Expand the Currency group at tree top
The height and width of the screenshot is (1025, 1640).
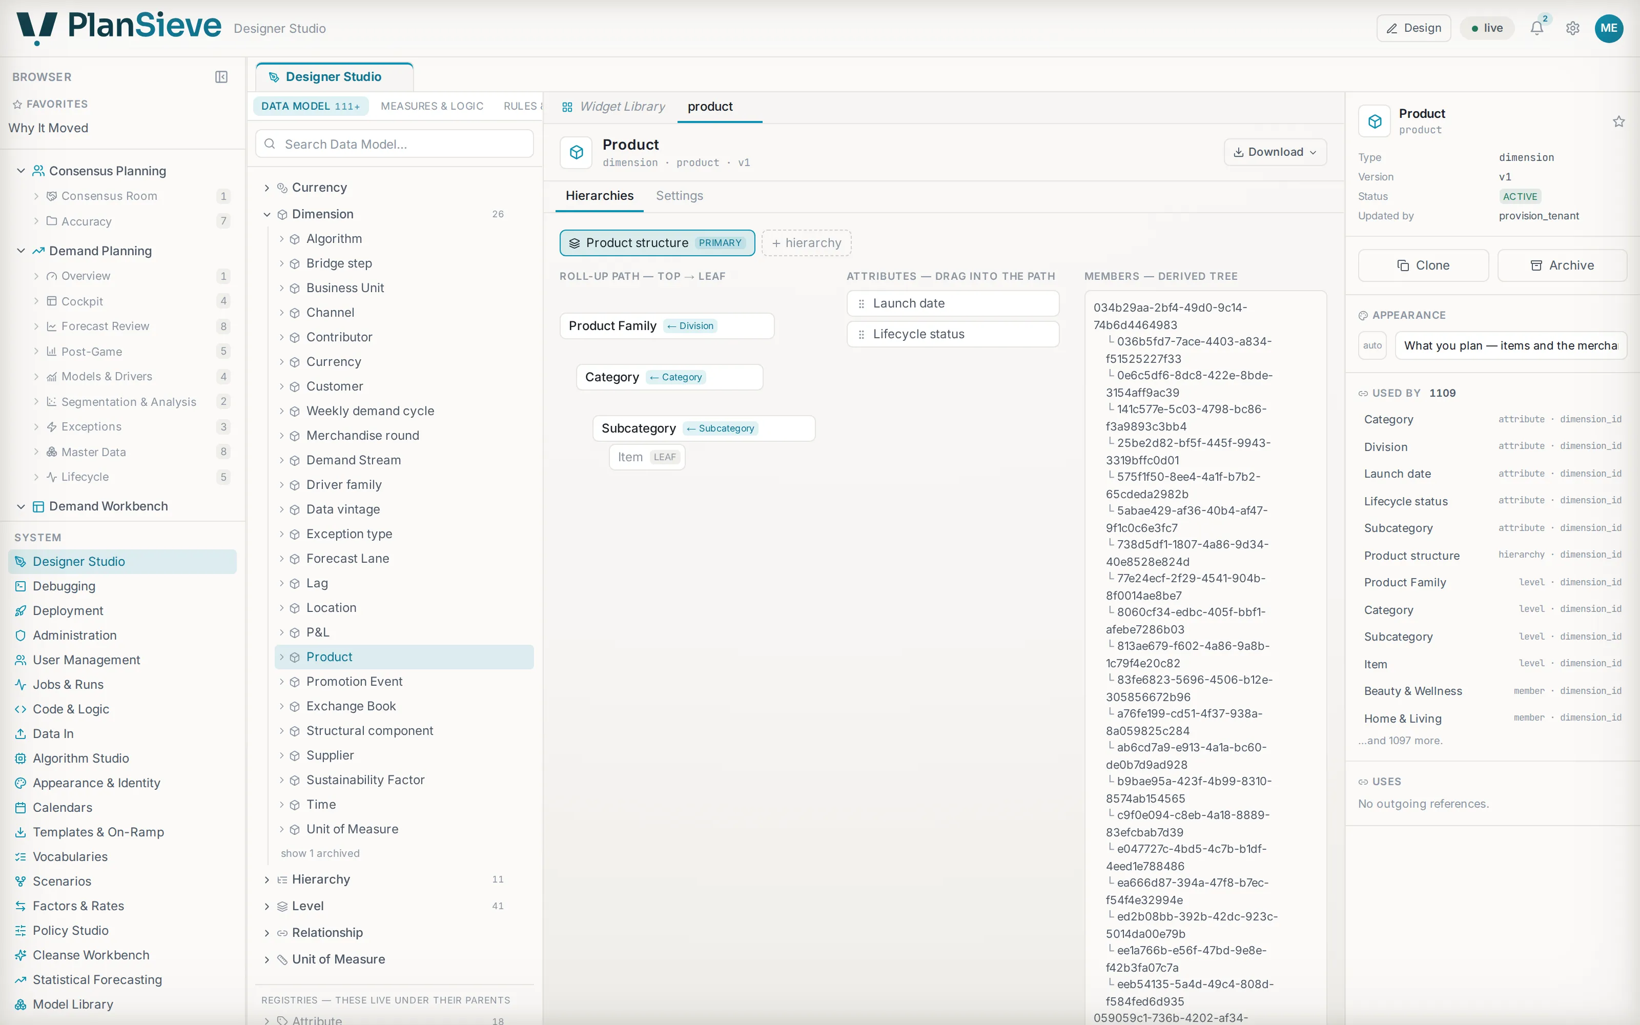pos(266,188)
